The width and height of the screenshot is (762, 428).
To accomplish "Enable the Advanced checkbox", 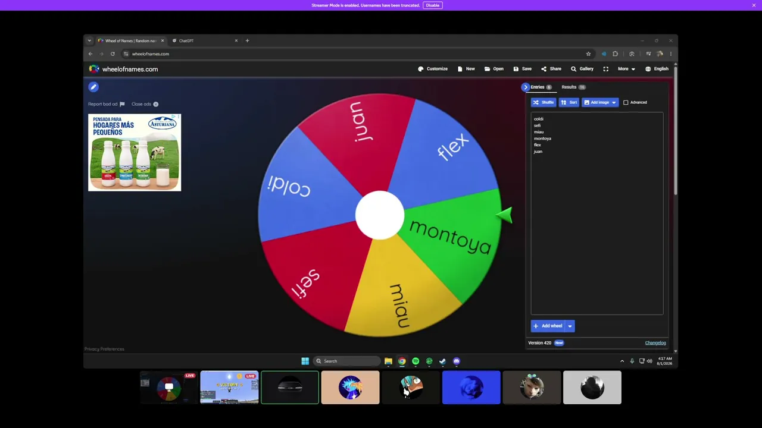I will click(x=626, y=102).
